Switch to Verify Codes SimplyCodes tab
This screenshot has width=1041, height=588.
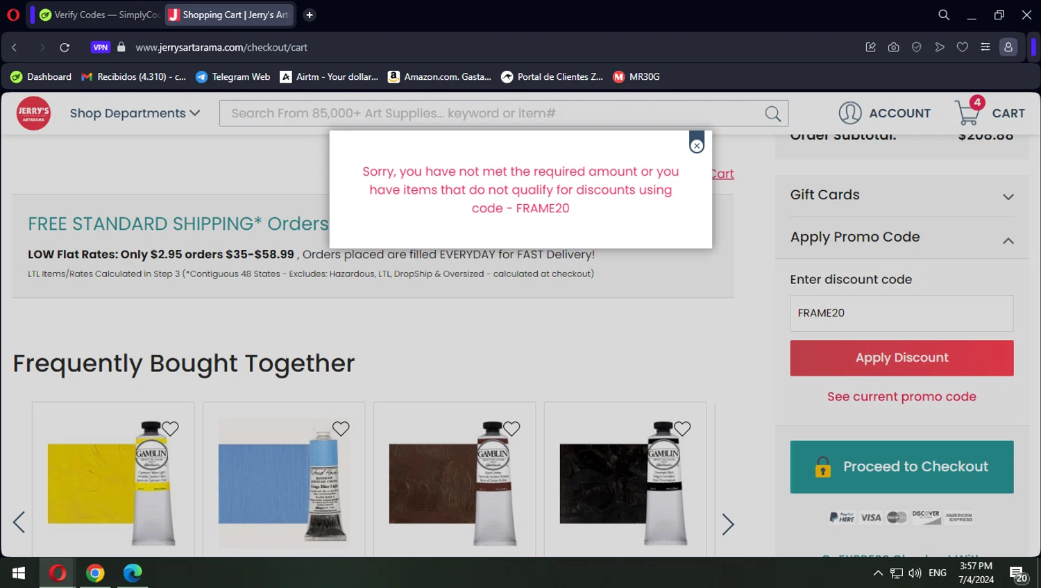pos(99,15)
